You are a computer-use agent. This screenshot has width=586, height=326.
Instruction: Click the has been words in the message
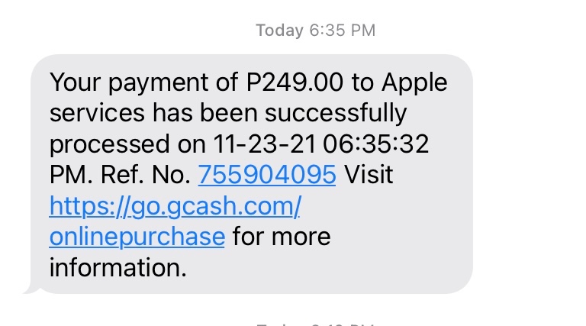[x=205, y=113]
